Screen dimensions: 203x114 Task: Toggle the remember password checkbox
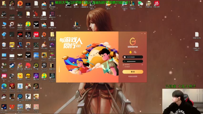pyautogui.click(x=123, y=65)
